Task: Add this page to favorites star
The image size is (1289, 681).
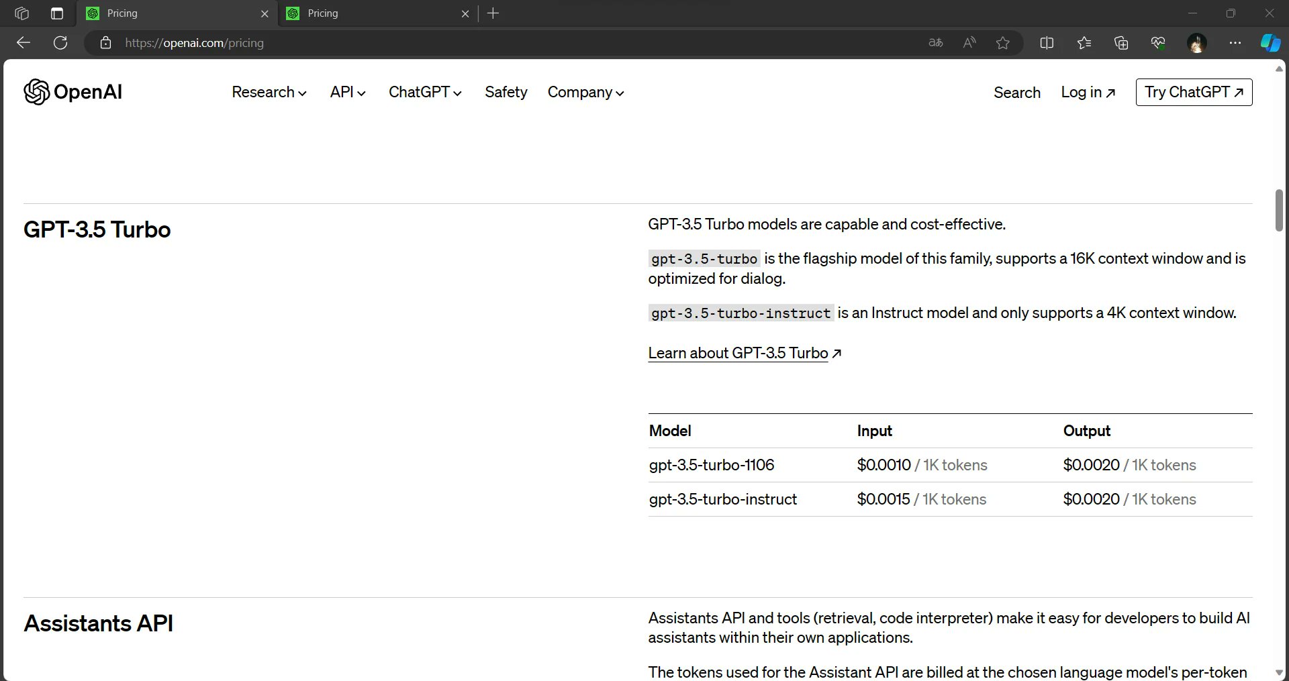Action: [x=1002, y=43]
